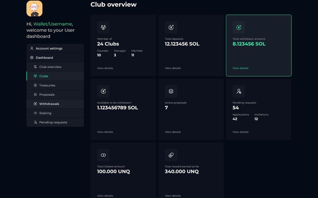The image size is (318, 198).
Task: View details of Available to be withdrawn
Action: click(x=105, y=132)
